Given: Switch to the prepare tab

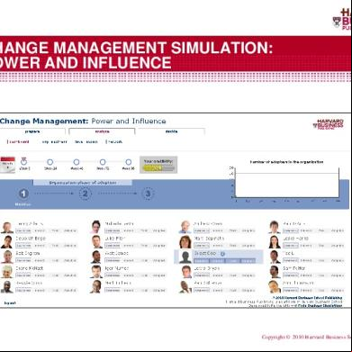Looking at the screenshot, I should [32, 131].
